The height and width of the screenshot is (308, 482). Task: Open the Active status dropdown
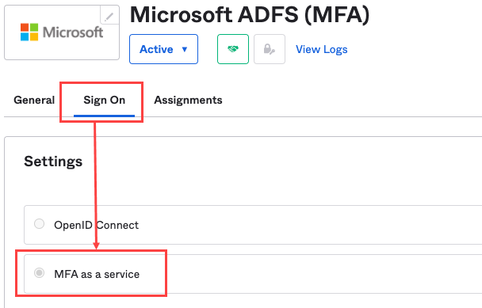(163, 49)
